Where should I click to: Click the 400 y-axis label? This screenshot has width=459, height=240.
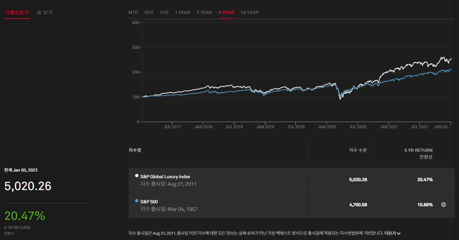pos(135,22)
